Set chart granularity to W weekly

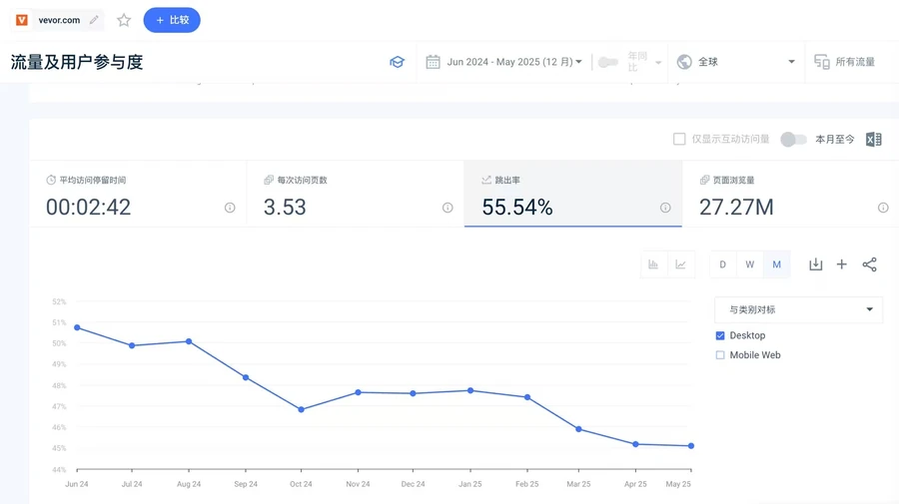tap(750, 264)
